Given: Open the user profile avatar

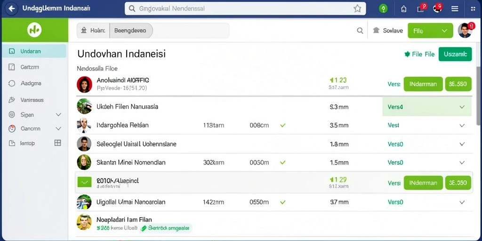Looking at the screenshot, I should pos(465,31).
